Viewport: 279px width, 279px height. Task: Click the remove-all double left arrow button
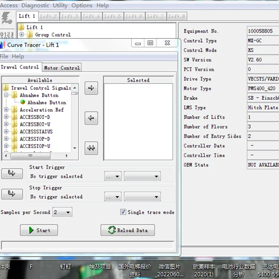pos(91,148)
